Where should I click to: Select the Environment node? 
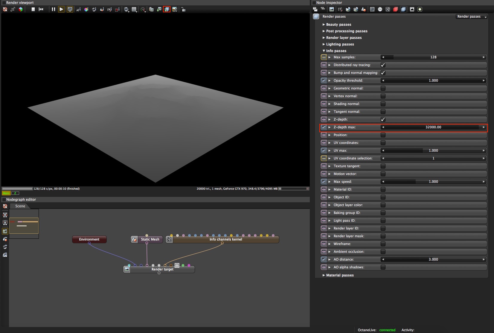tap(89, 239)
